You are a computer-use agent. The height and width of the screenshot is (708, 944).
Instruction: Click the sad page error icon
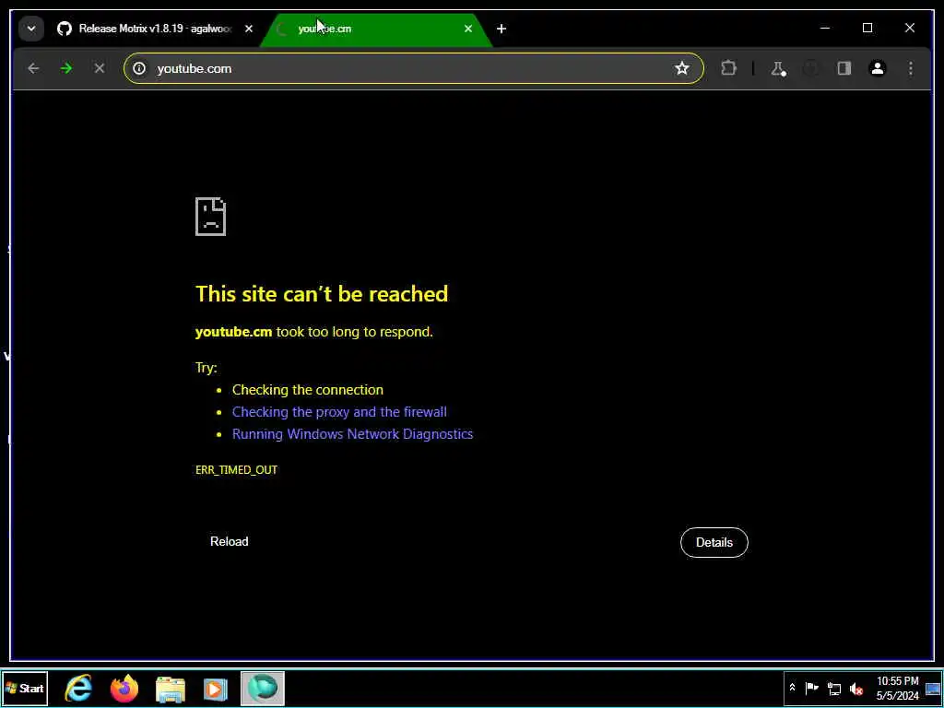coord(211,216)
